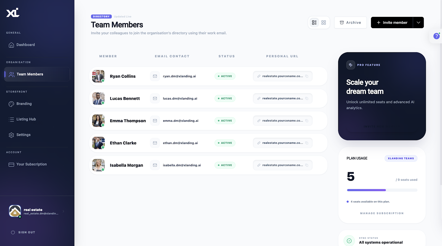Click link icon in Ethan Clarke's URL

tap(259, 143)
